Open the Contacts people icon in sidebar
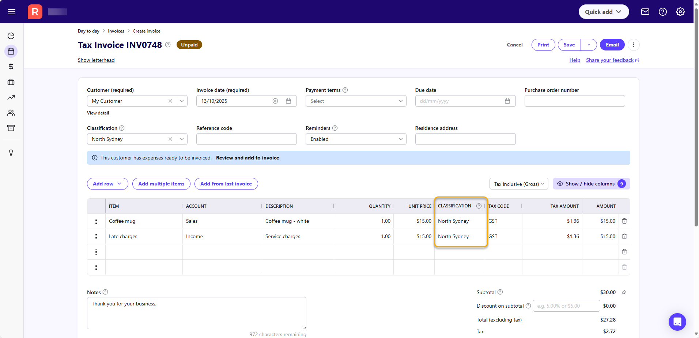Viewport: 699px width, 338px height. 11,113
